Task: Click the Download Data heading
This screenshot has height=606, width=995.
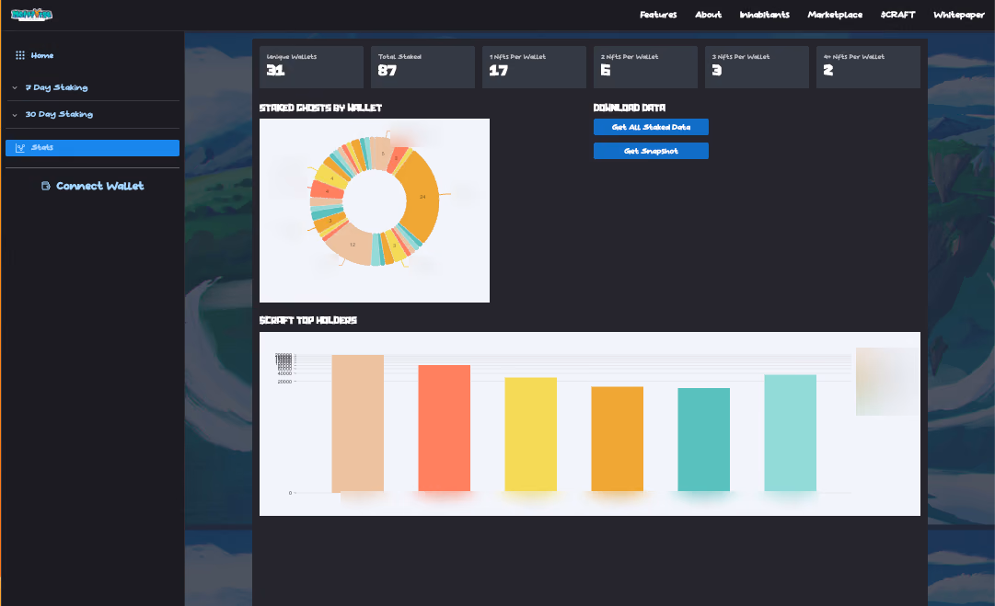Action: click(x=630, y=108)
